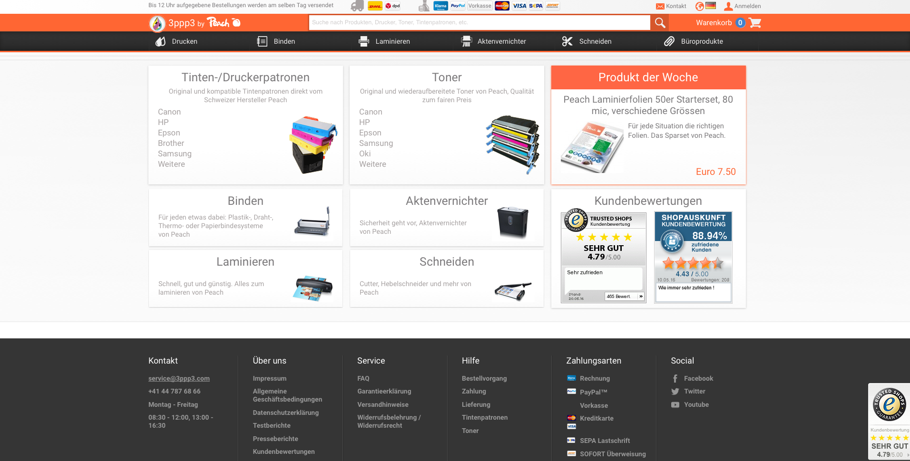This screenshot has width=910, height=461.
Task: Click the 465 Bewert. button
Action: point(624,296)
